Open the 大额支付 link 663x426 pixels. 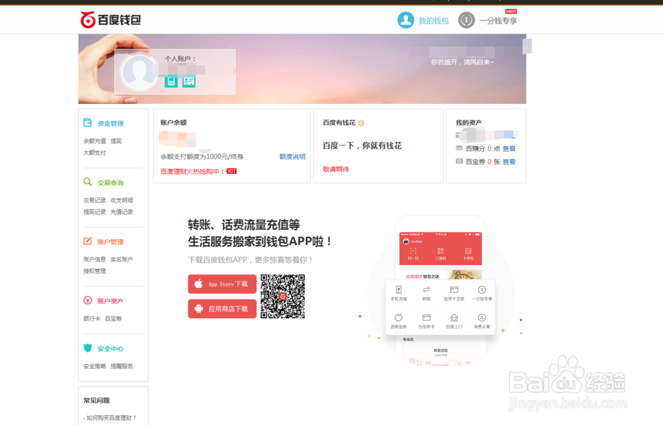(95, 153)
